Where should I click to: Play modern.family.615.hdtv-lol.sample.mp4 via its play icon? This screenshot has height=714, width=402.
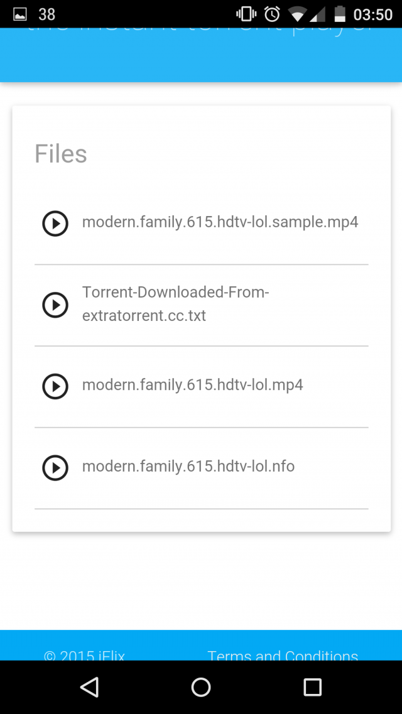(x=55, y=223)
